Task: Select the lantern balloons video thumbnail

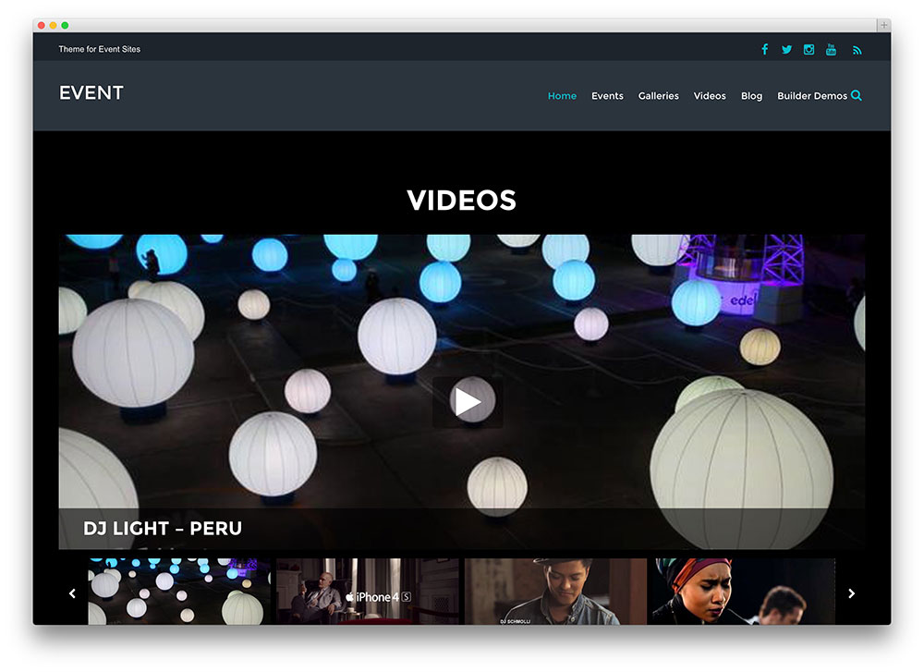Action: (179, 592)
